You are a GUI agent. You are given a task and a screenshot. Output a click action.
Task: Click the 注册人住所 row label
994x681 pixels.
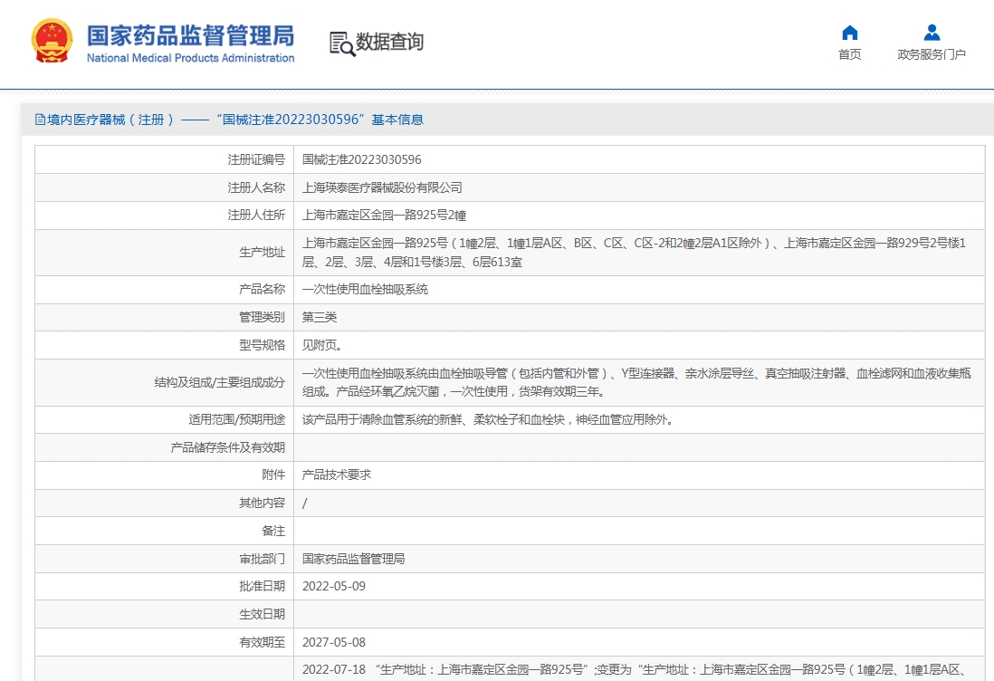pos(257,215)
